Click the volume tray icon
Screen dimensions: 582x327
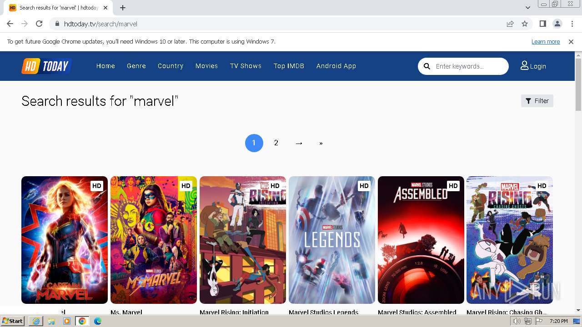click(517, 321)
